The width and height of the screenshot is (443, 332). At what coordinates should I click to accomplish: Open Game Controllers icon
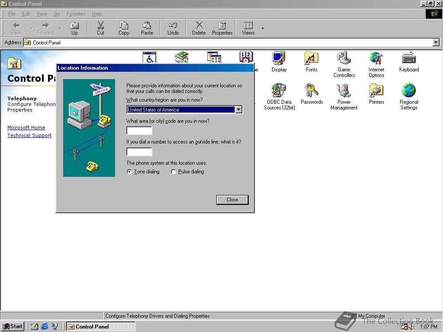click(x=344, y=64)
